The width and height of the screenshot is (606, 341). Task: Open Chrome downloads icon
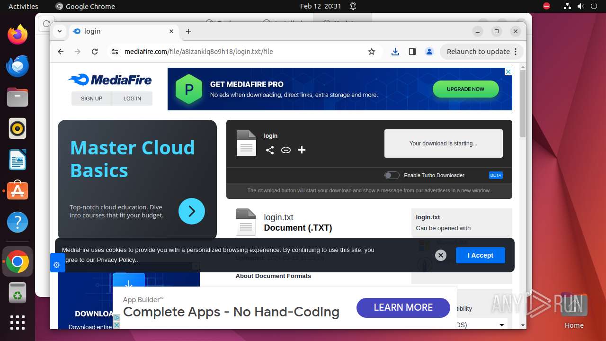click(395, 52)
